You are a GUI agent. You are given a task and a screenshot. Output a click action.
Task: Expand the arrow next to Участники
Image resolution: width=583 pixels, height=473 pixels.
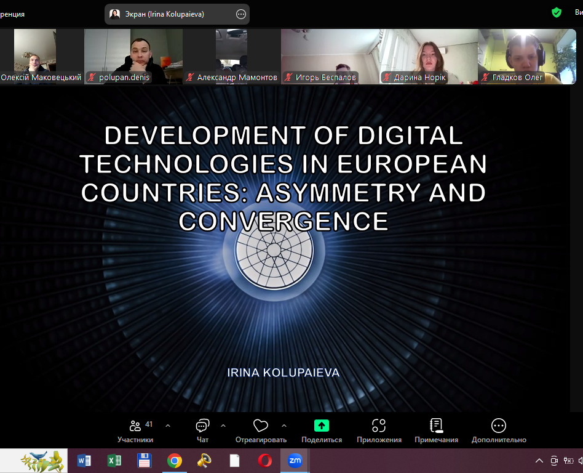pos(168,426)
